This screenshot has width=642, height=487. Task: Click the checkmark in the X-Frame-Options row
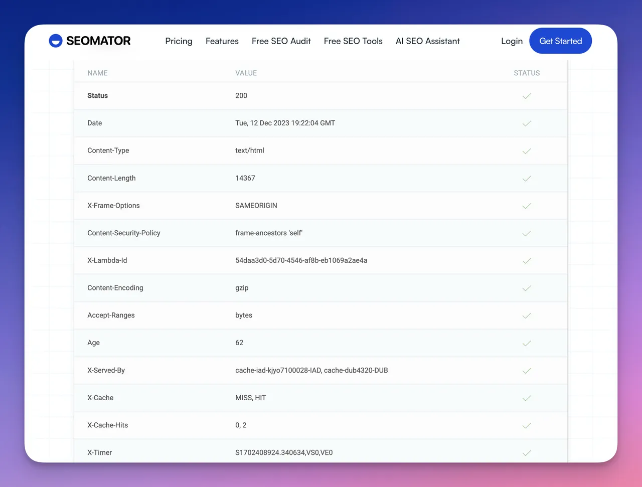pyautogui.click(x=527, y=206)
